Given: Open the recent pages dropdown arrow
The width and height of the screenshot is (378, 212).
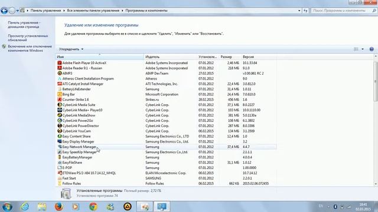Looking at the screenshot, I should click(18, 11).
